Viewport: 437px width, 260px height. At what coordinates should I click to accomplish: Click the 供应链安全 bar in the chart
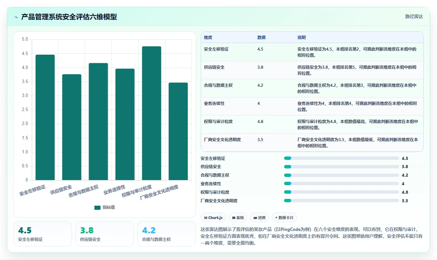tap(72, 127)
